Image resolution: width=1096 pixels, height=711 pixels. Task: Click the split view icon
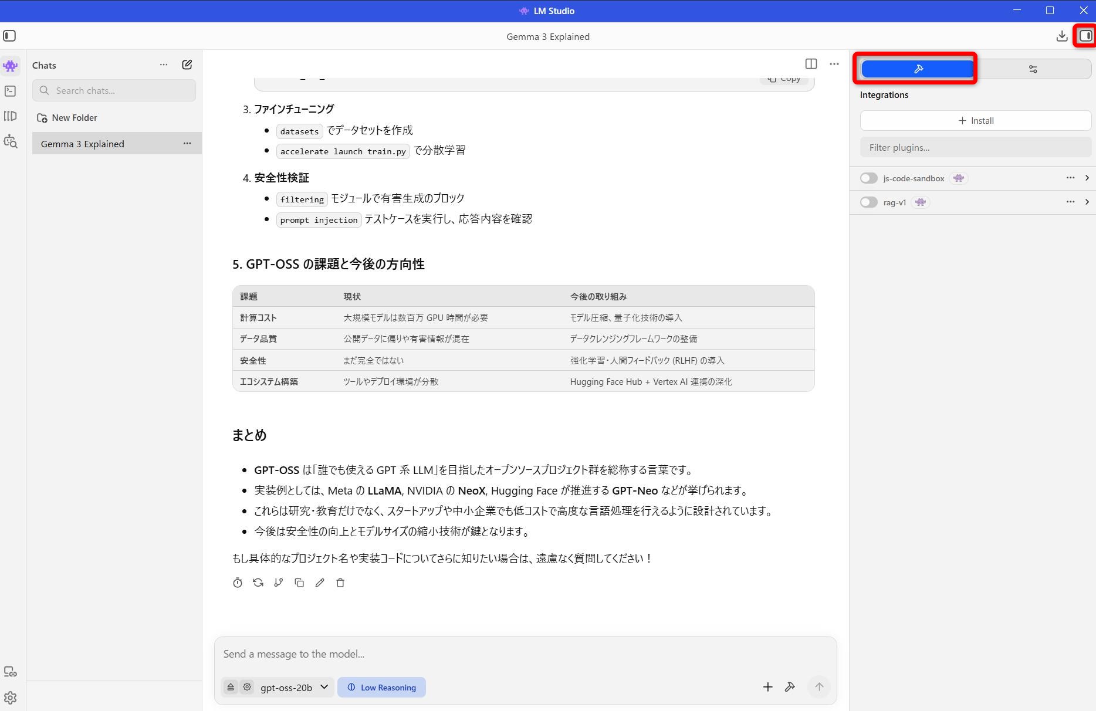click(x=811, y=64)
